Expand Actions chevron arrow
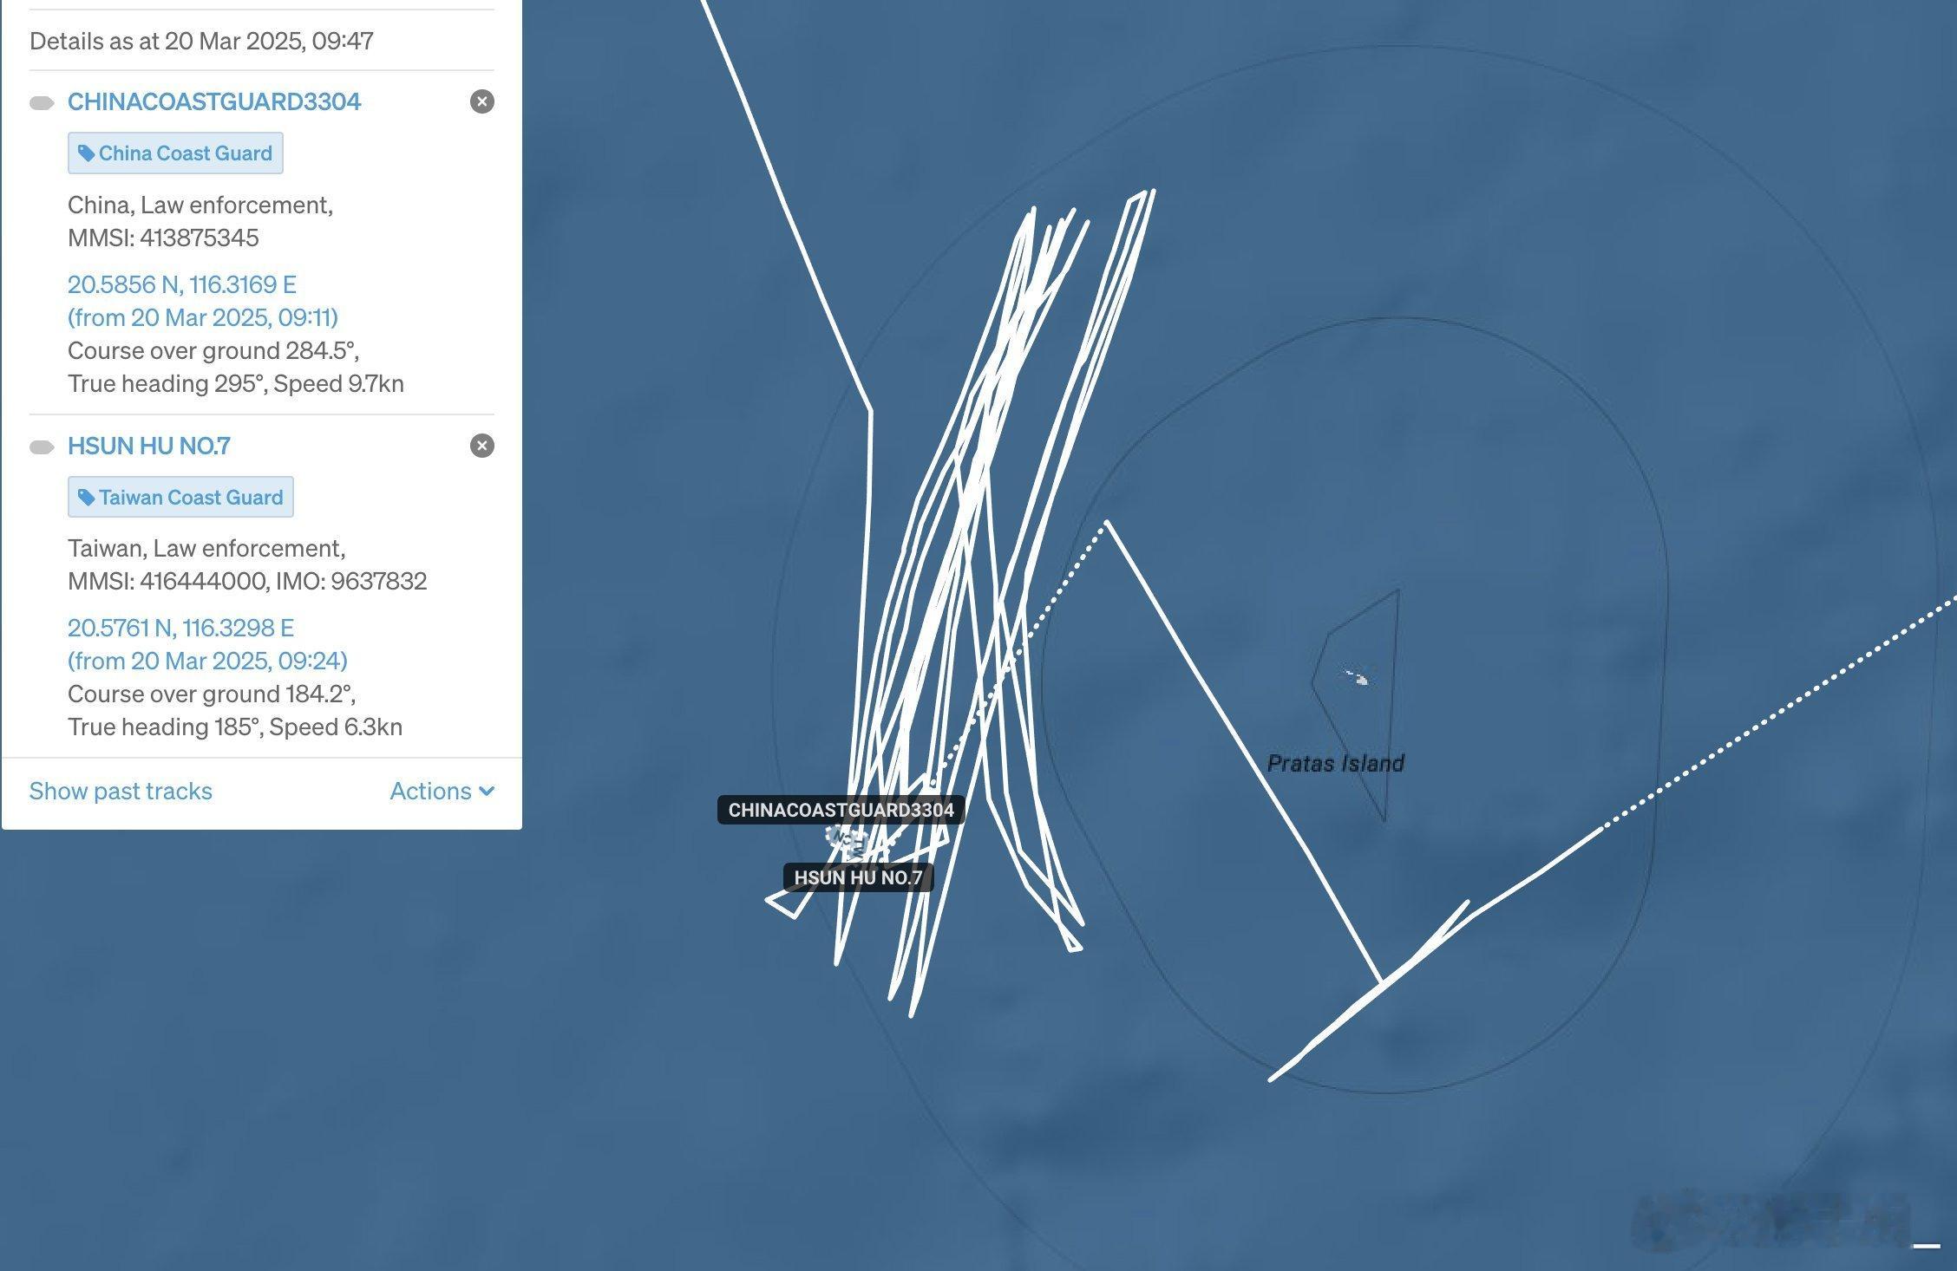 tap(491, 791)
